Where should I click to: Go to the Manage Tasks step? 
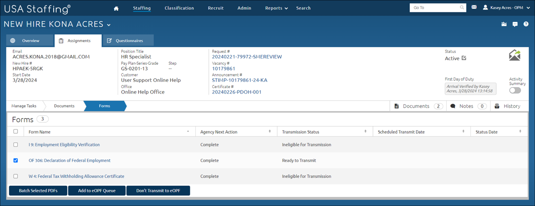pos(24,106)
